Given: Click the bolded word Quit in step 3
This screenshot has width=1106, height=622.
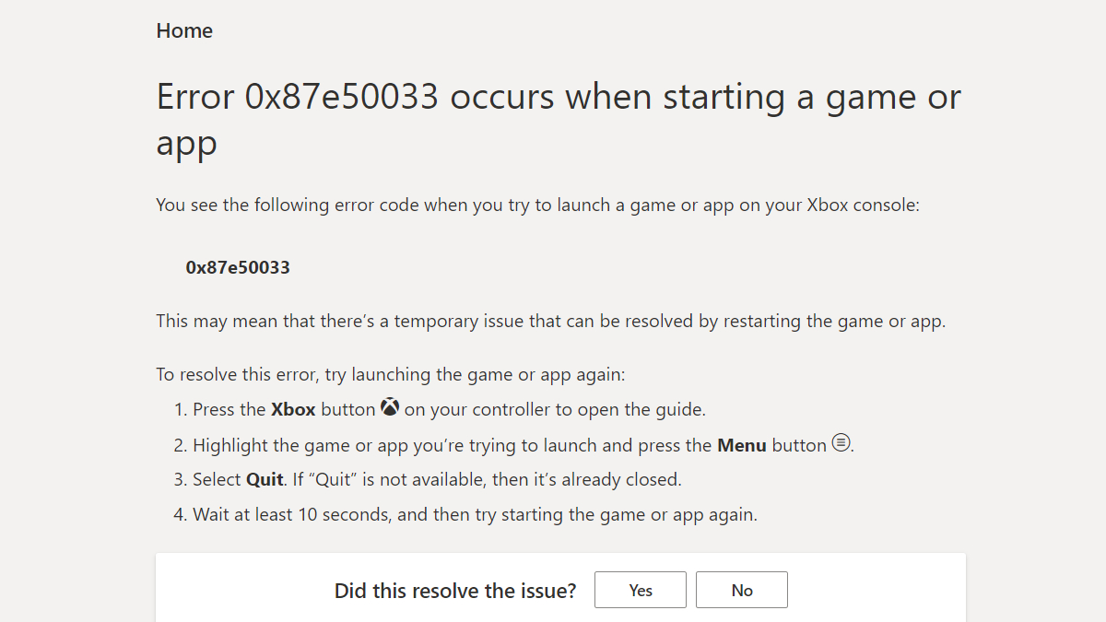Looking at the screenshot, I should click(265, 479).
